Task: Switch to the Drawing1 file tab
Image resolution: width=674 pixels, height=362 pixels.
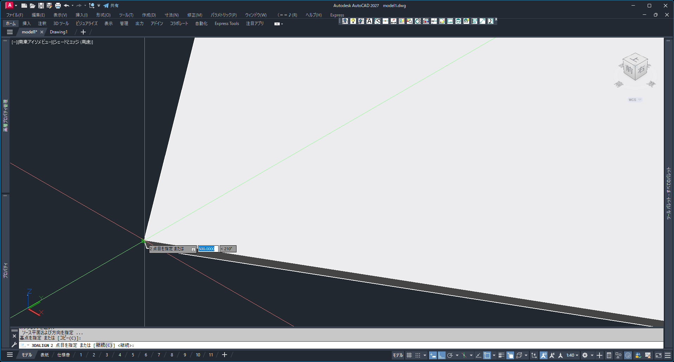Action: tap(59, 32)
